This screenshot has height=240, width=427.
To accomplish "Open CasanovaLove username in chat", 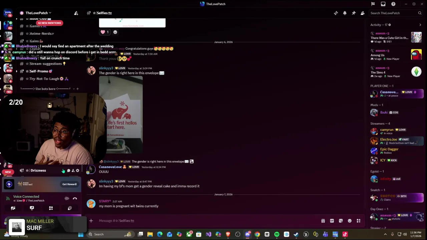I will (x=110, y=167).
